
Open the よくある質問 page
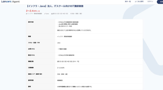tap(139, 1)
